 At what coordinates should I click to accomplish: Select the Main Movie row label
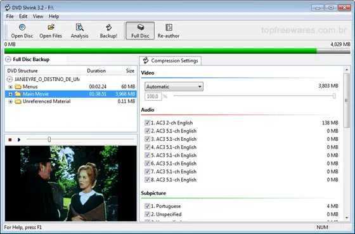(x=35, y=94)
